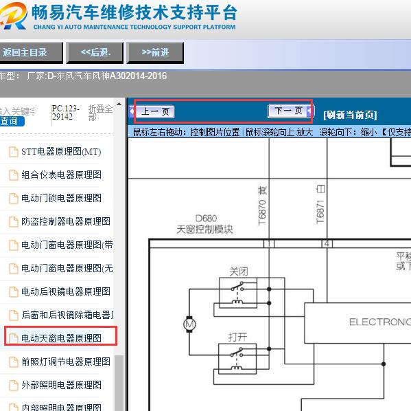
Task: Click T6870 黄 wire label
Action: tap(262, 205)
